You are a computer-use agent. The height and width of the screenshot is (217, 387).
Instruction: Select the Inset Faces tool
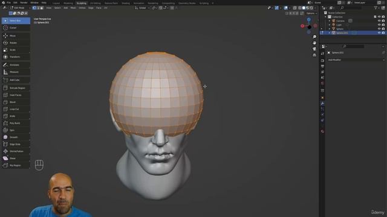16,95
